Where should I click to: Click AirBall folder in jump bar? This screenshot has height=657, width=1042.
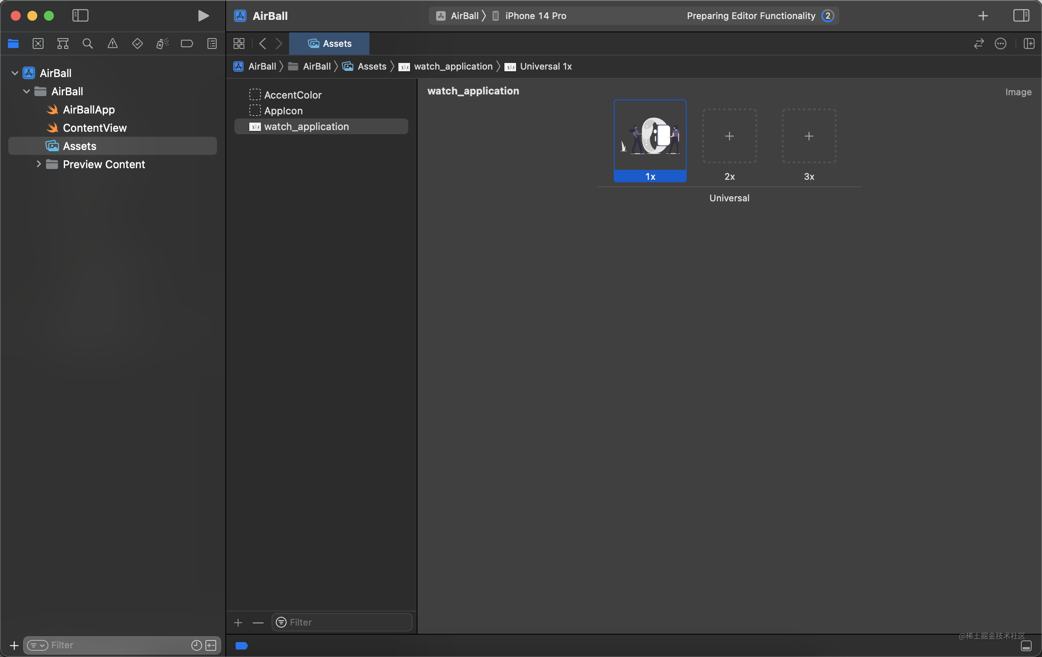click(309, 66)
